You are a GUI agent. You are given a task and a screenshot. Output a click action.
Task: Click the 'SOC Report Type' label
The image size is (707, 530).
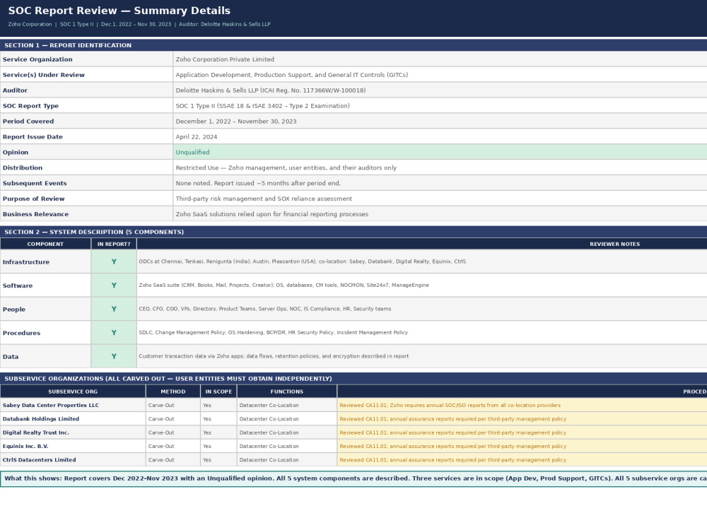click(x=30, y=106)
